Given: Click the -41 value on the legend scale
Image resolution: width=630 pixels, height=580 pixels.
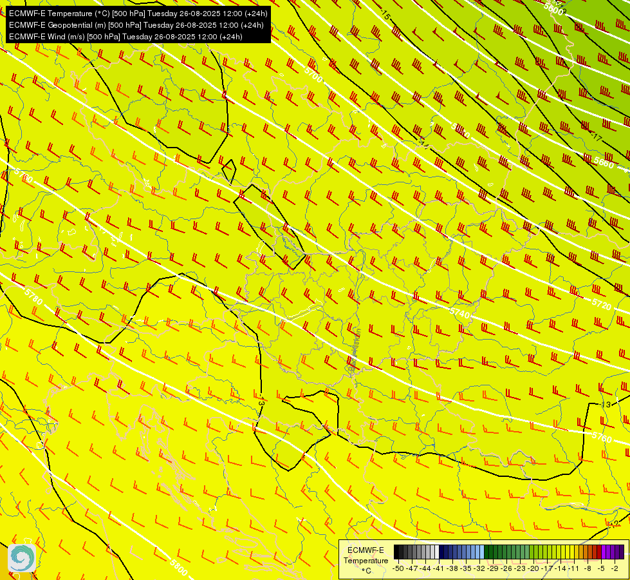Looking at the screenshot, I should (439, 568).
